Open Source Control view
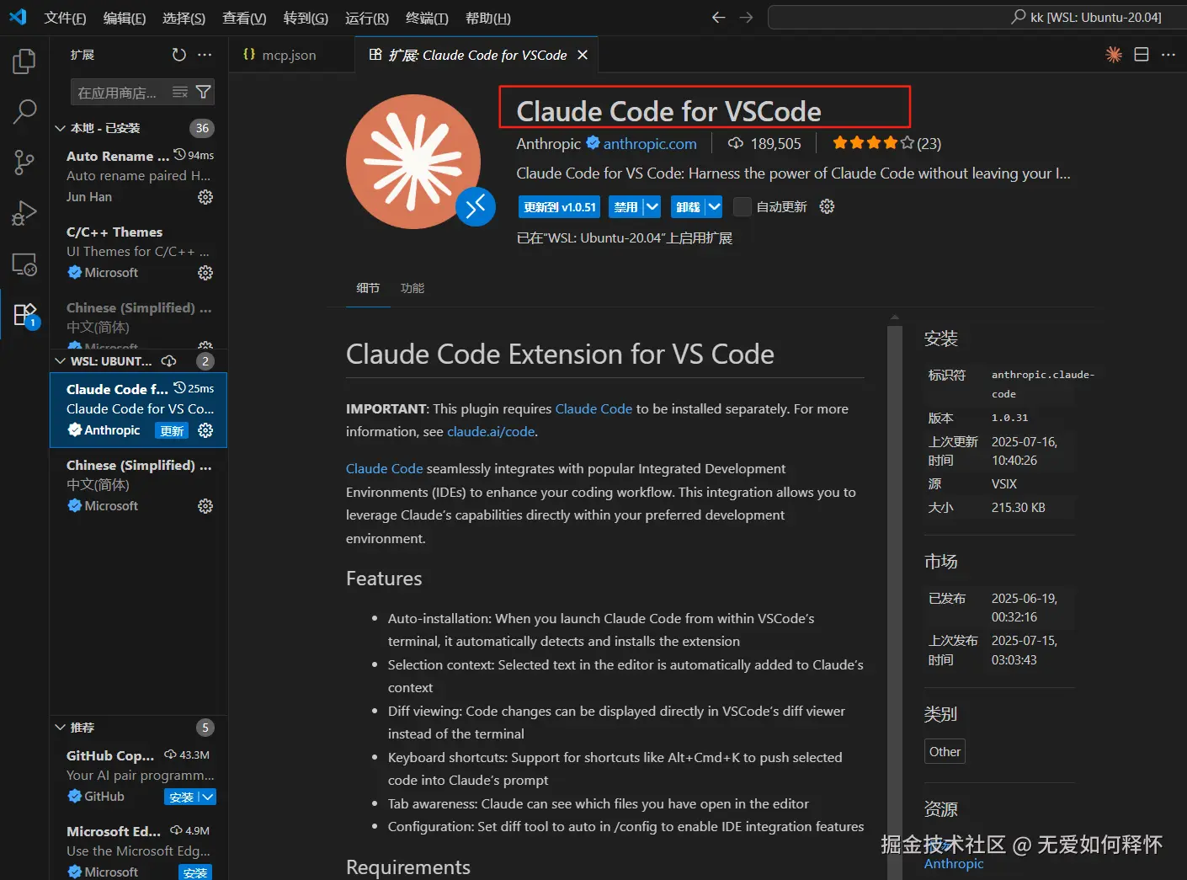 24,162
